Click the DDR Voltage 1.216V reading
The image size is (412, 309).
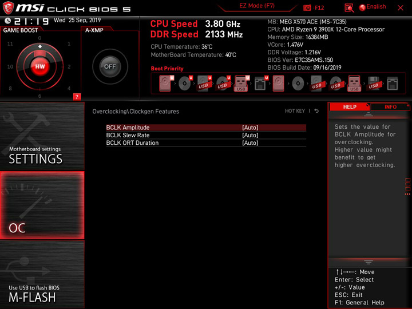coord(294,52)
